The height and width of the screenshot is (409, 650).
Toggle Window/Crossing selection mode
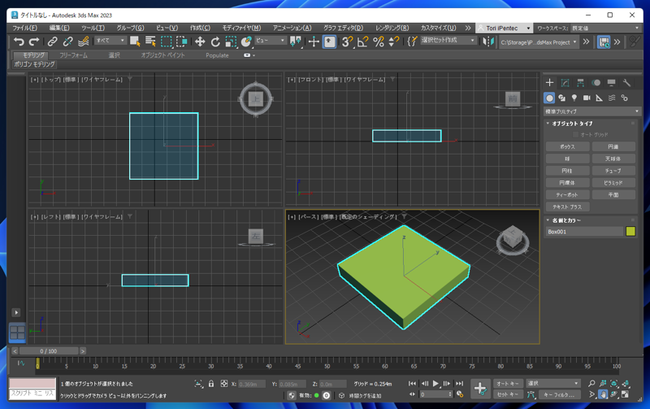[181, 41]
